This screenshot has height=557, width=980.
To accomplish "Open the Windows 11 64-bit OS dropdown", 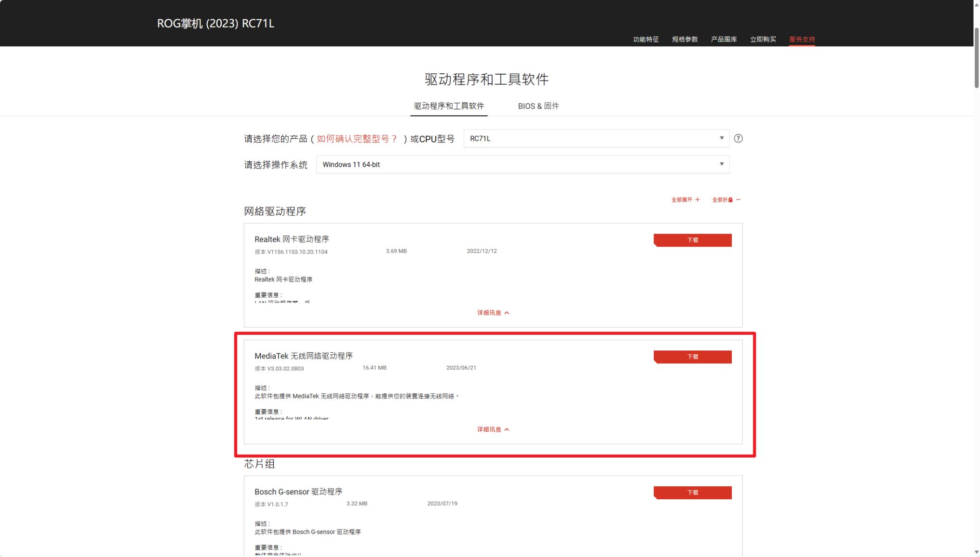I will (x=523, y=165).
